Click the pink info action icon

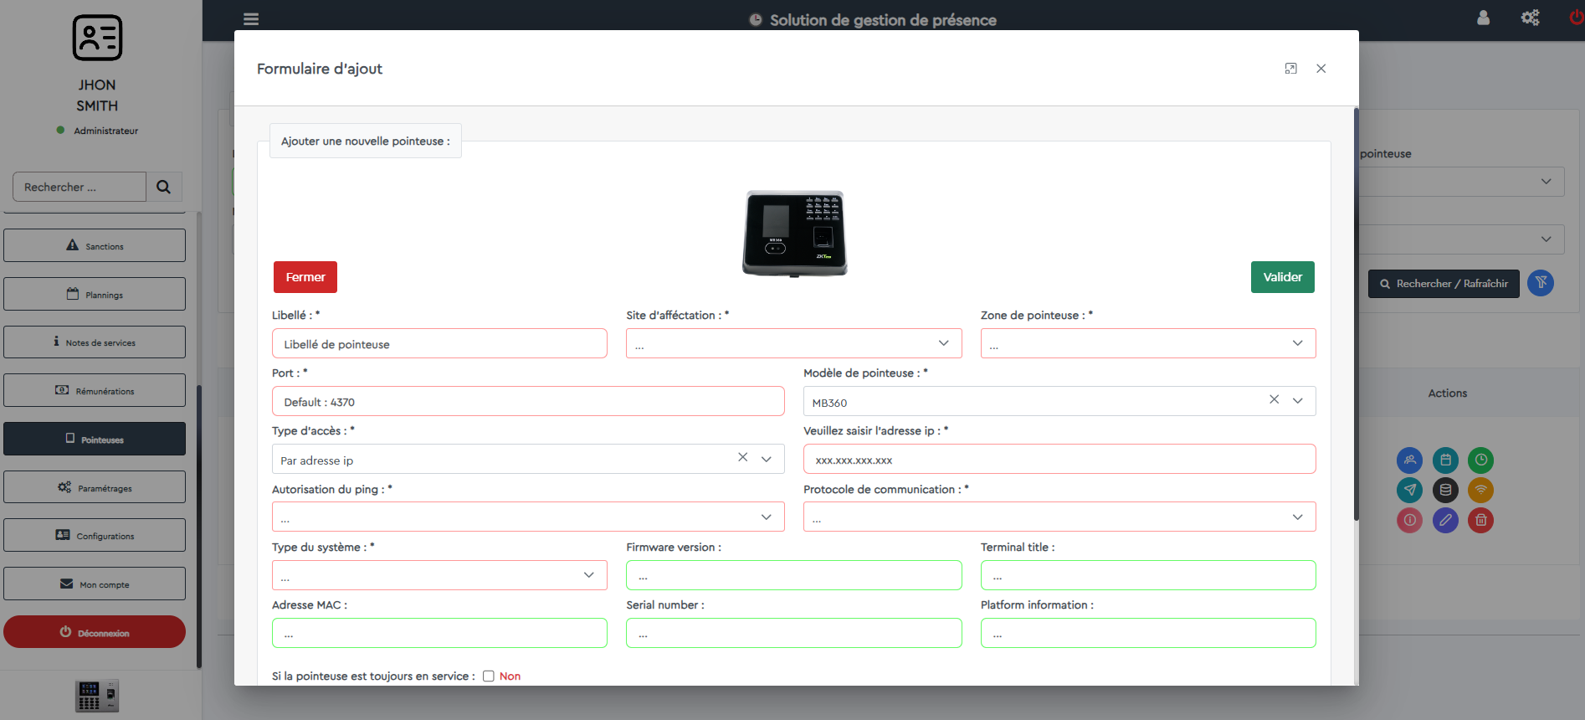(1409, 520)
